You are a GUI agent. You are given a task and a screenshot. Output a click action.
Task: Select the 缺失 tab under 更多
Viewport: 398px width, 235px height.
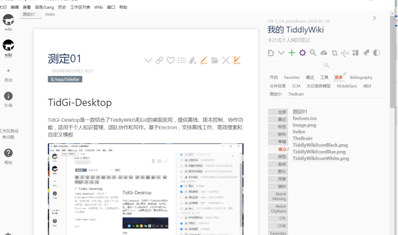(278, 134)
